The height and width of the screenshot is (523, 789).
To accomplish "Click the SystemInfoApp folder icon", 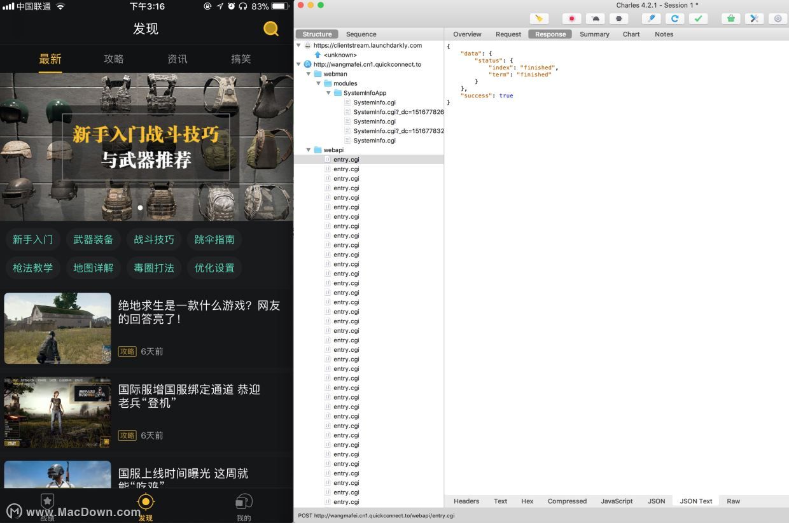I will (x=338, y=93).
